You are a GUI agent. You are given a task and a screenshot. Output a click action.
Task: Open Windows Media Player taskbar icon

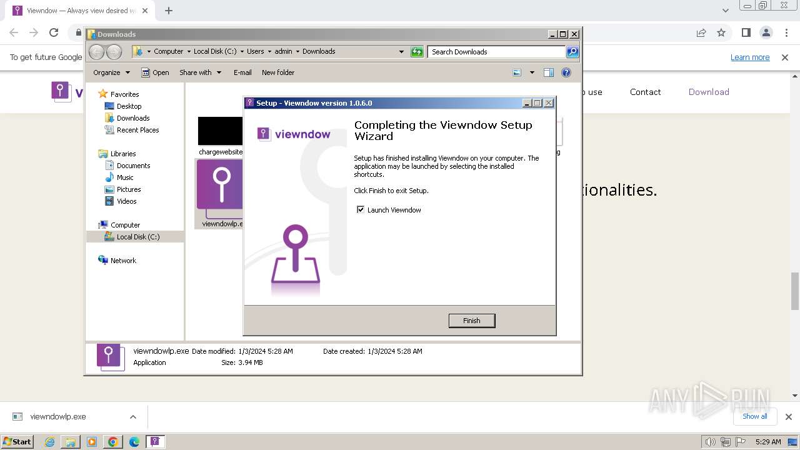tap(92, 442)
